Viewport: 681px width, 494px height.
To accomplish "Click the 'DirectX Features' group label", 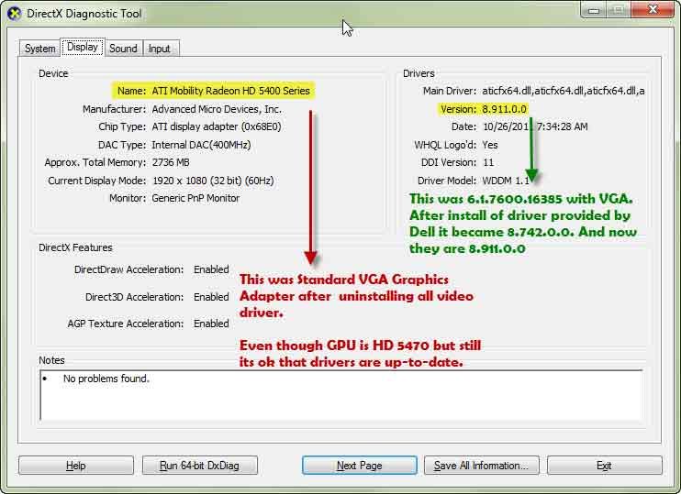I will coord(75,247).
